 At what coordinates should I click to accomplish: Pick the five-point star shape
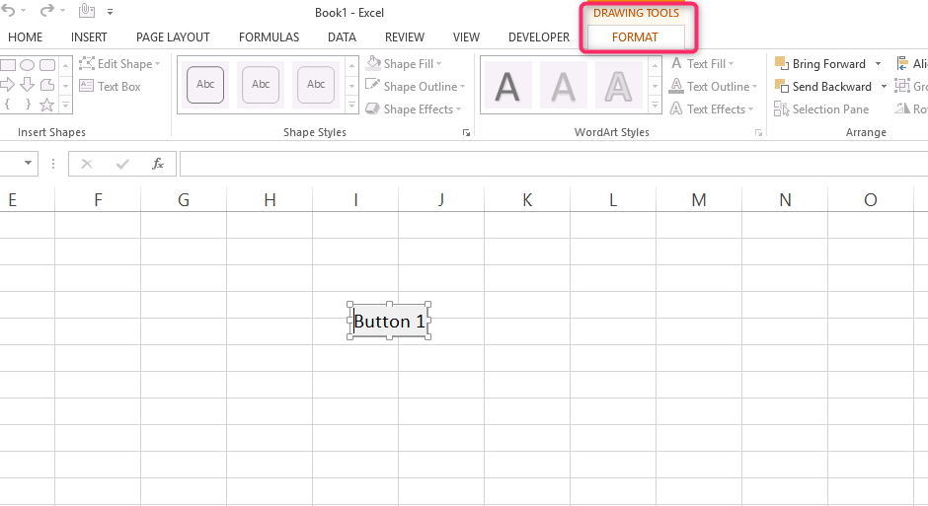click(x=46, y=105)
